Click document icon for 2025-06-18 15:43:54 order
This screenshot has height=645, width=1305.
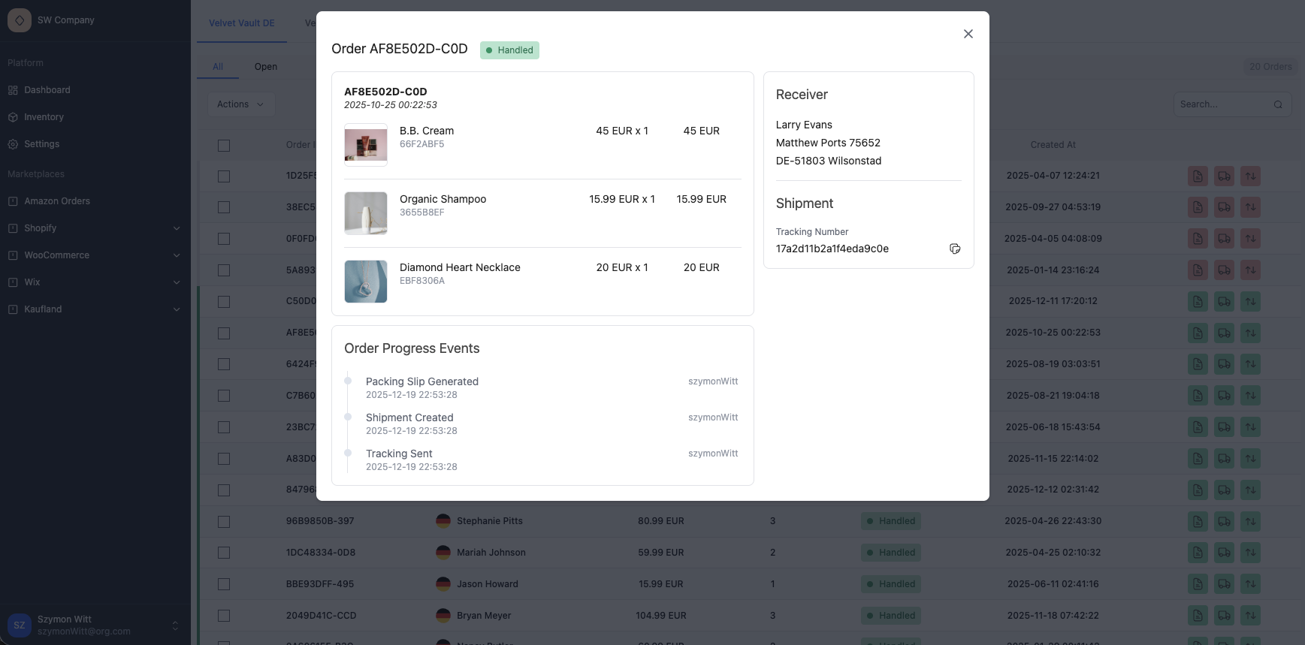[1198, 427]
